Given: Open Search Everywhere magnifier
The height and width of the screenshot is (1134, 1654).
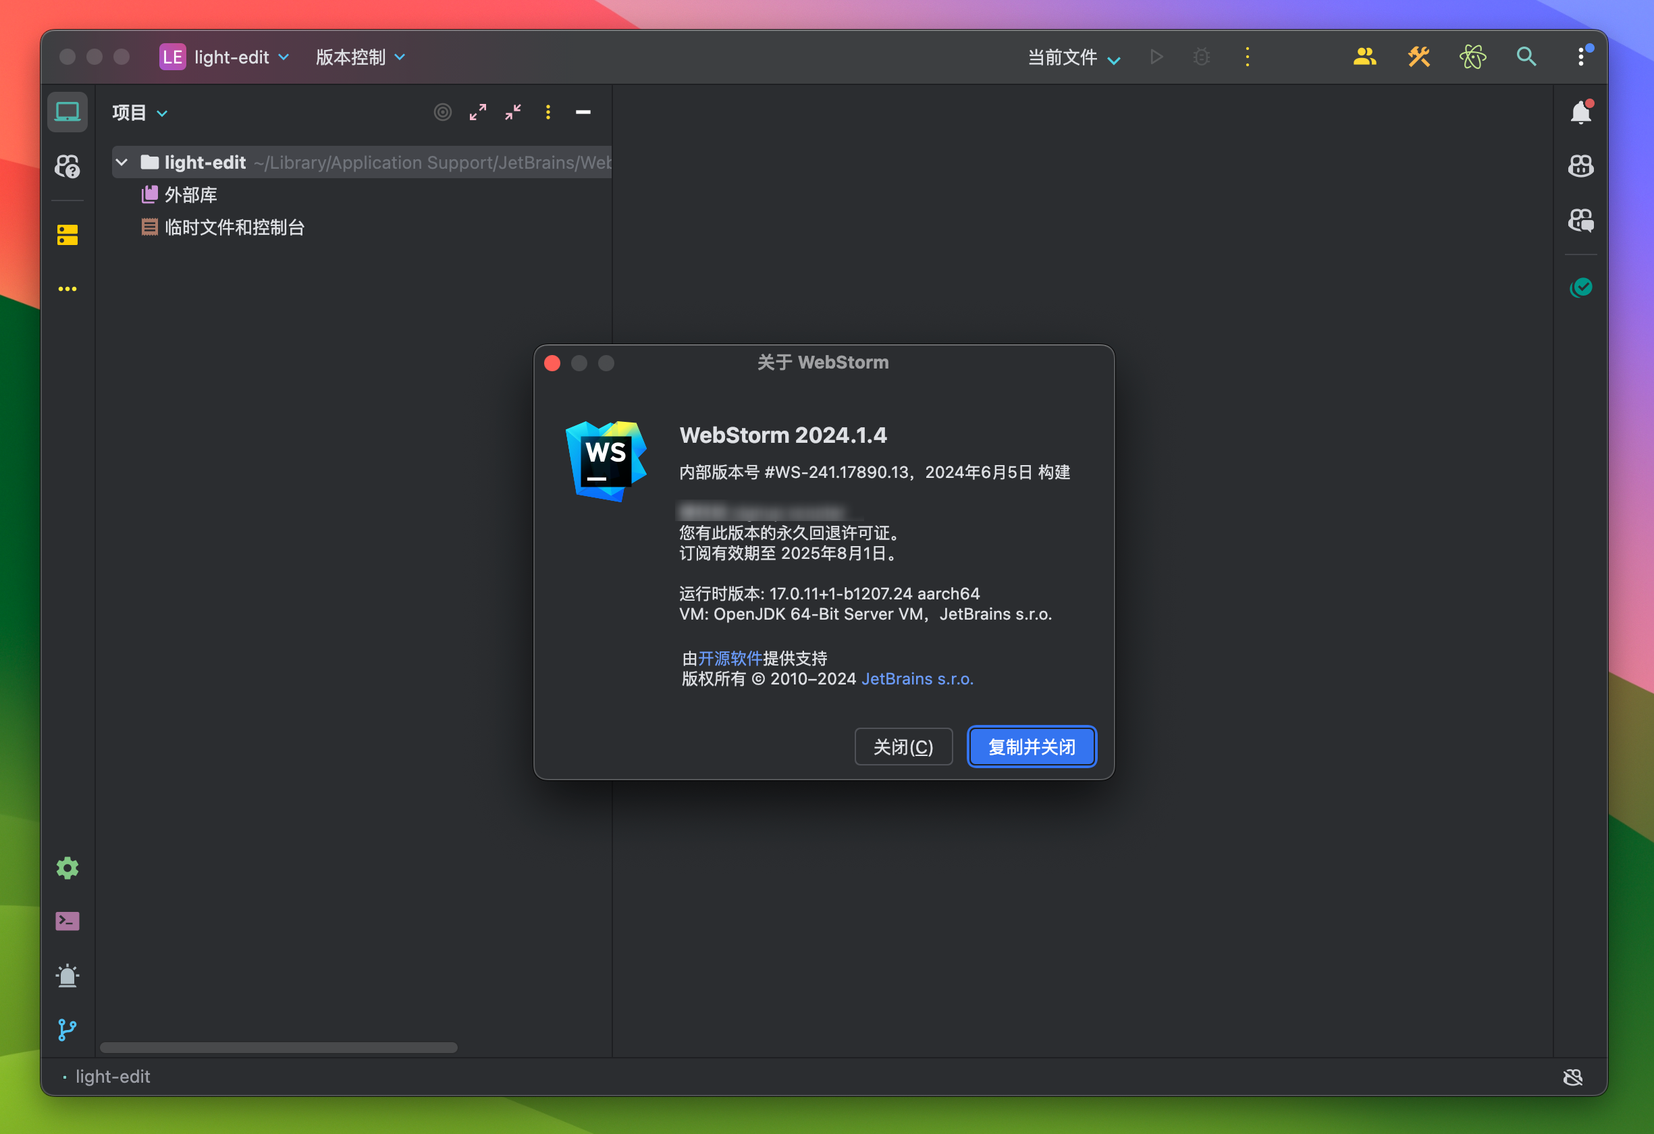Looking at the screenshot, I should 1526,57.
